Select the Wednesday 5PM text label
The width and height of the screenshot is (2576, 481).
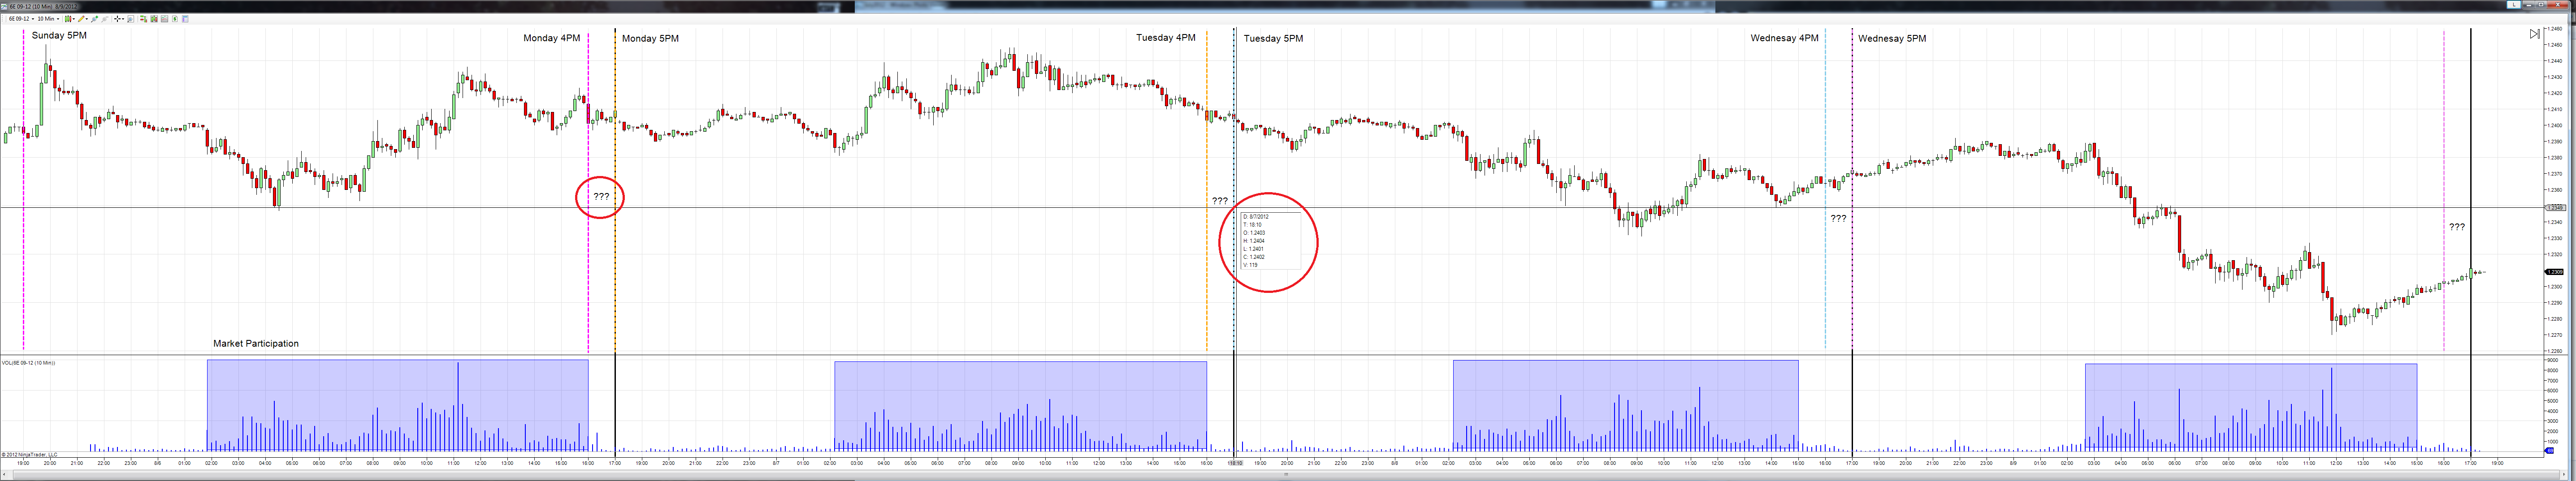click(x=1892, y=38)
